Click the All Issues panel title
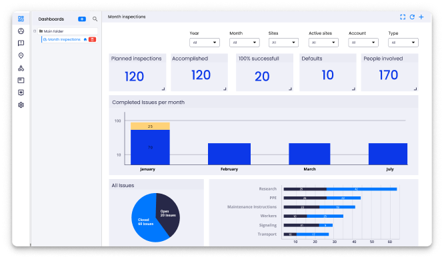444x259 pixels. 123,186
